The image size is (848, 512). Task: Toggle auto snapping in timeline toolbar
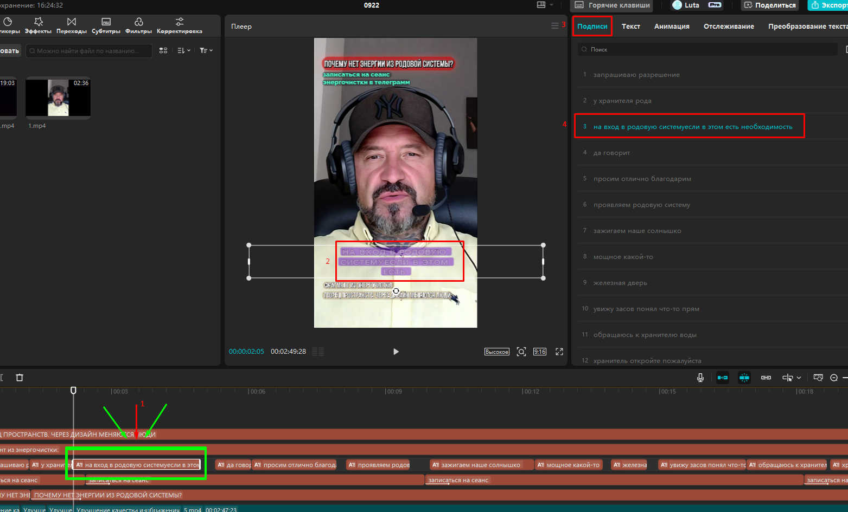click(744, 378)
